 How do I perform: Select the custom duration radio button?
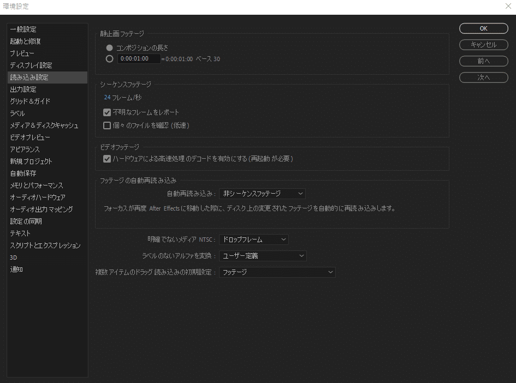[110, 59]
